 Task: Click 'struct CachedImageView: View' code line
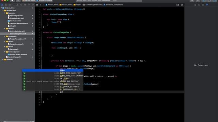pos(59,14)
